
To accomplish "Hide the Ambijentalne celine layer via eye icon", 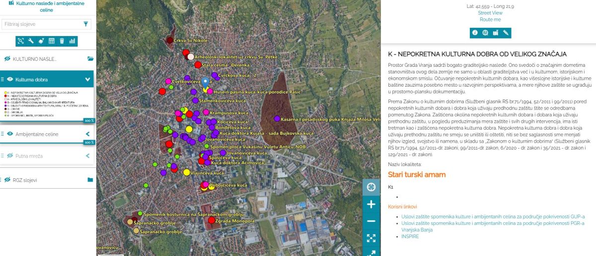I will click(9, 134).
